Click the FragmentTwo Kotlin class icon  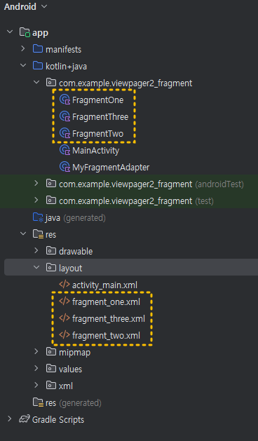click(64, 133)
